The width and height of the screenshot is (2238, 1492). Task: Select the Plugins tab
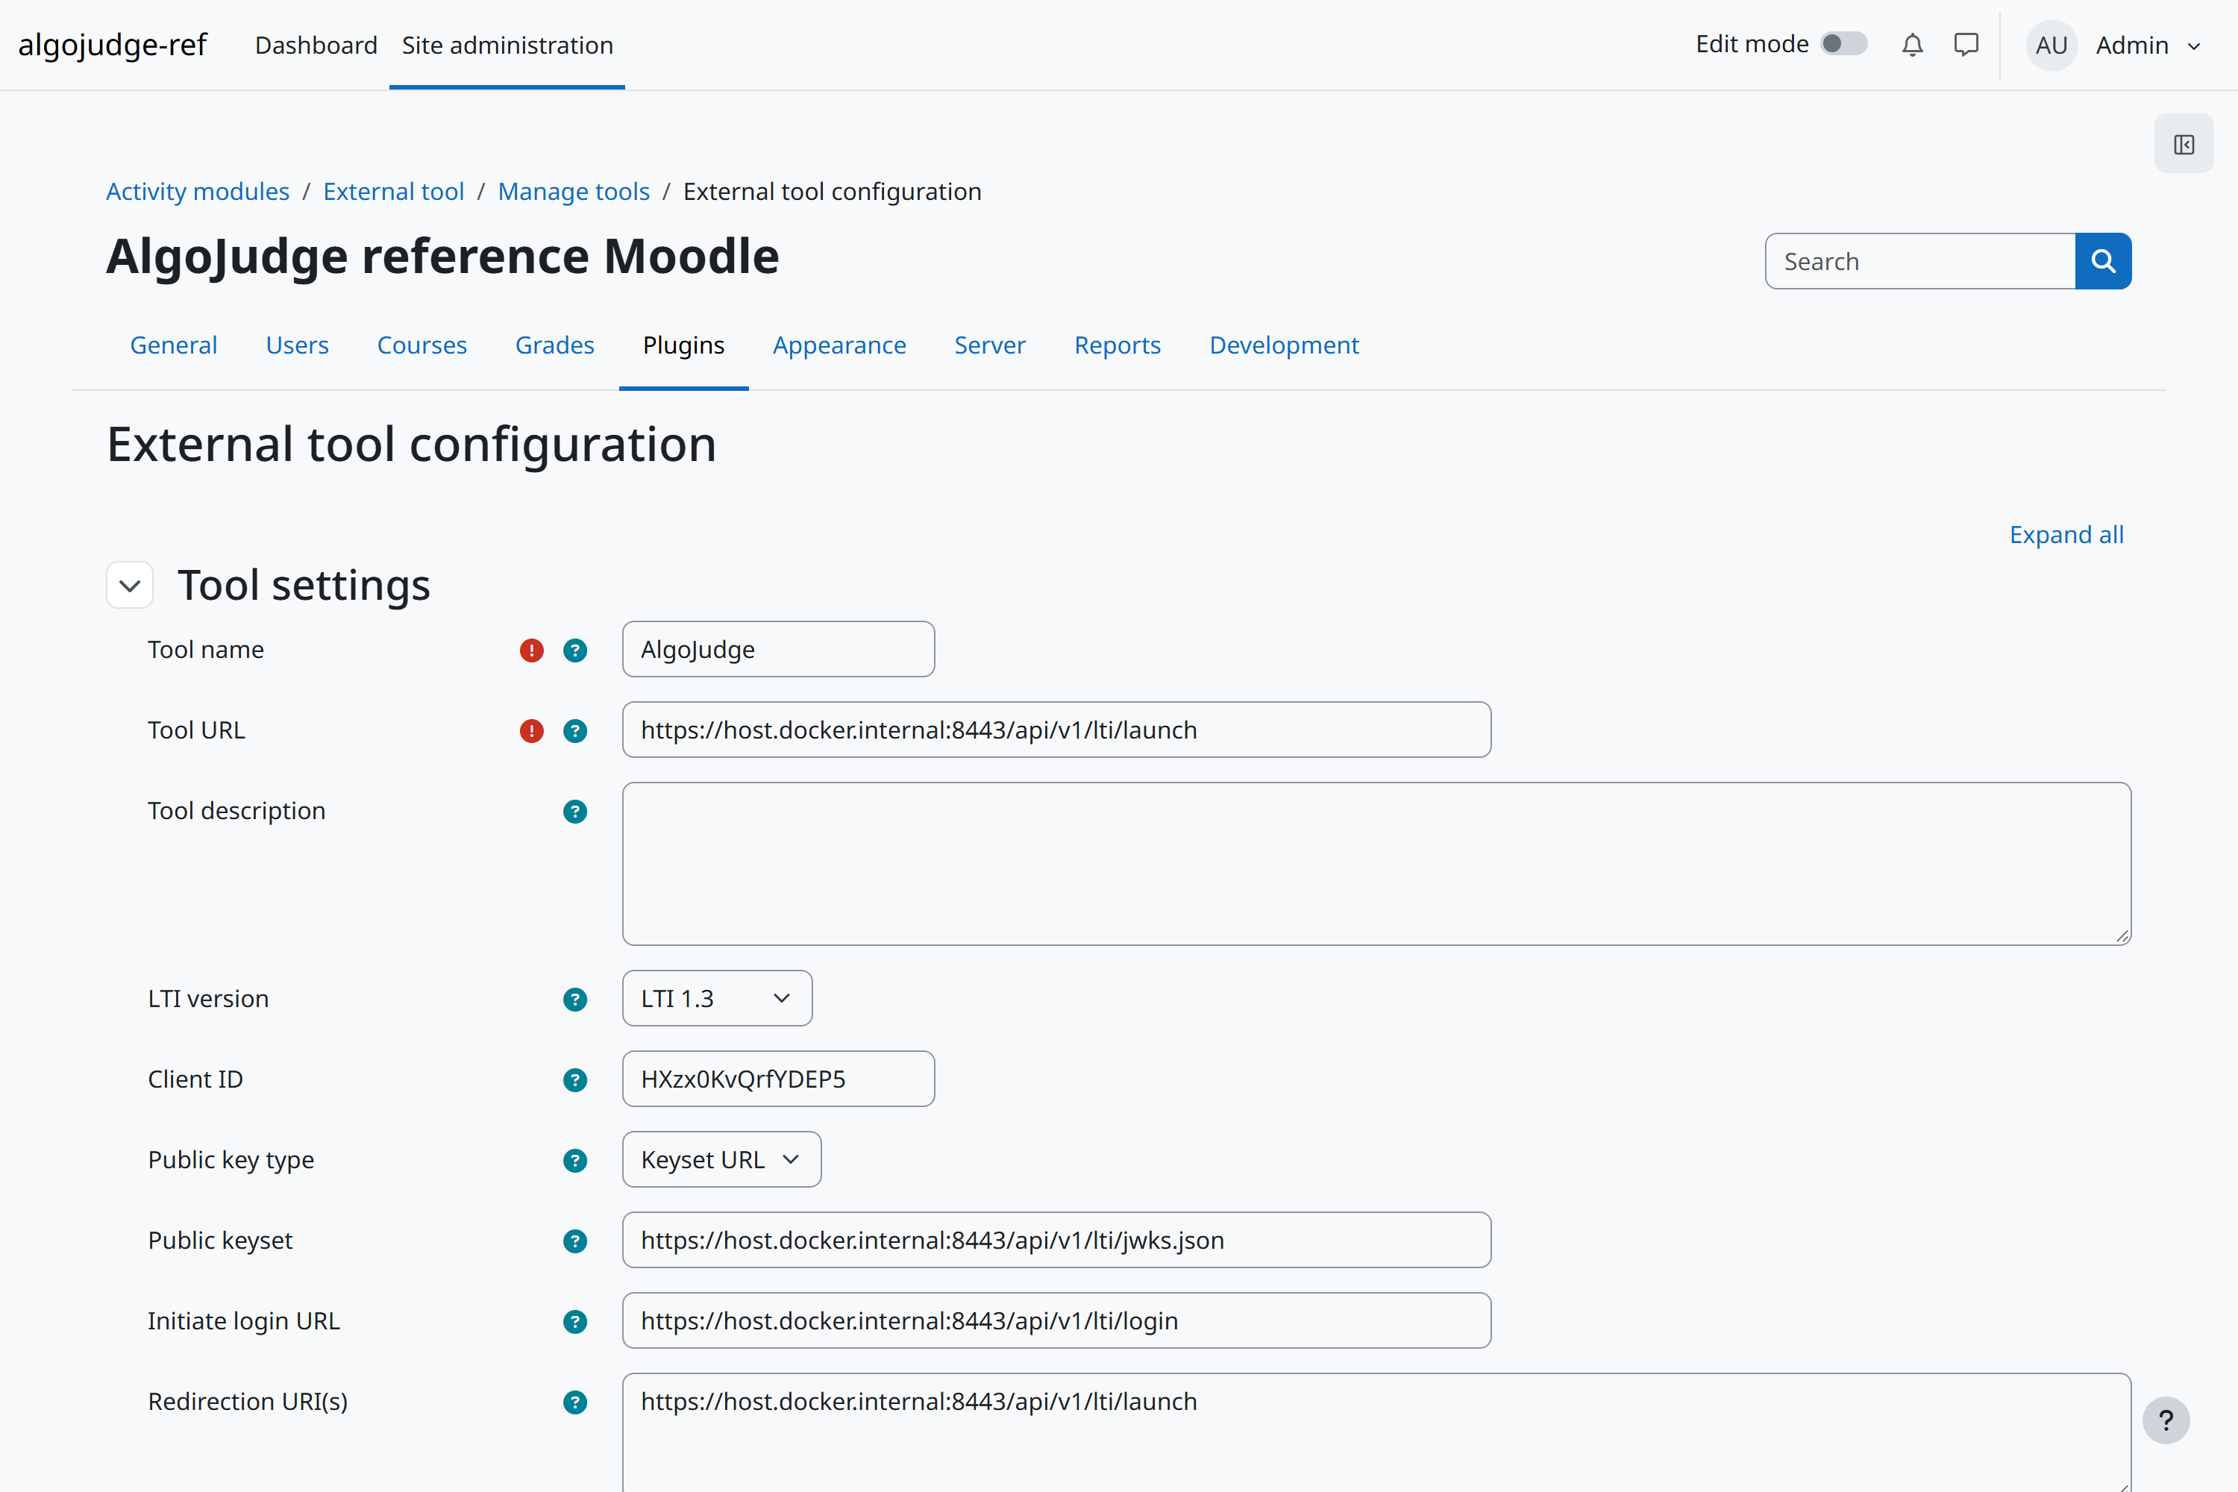[x=683, y=345]
